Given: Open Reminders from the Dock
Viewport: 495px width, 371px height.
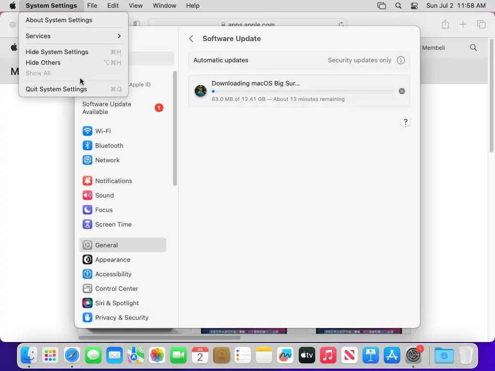Looking at the screenshot, I should click(243, 356).
